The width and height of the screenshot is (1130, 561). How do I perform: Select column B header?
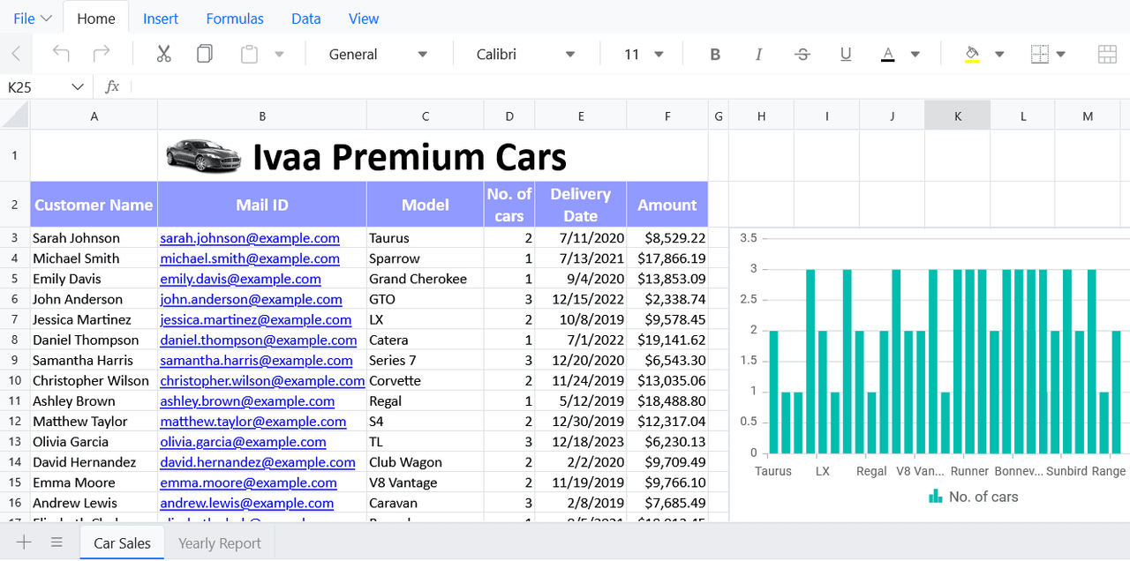pos(262,116)
